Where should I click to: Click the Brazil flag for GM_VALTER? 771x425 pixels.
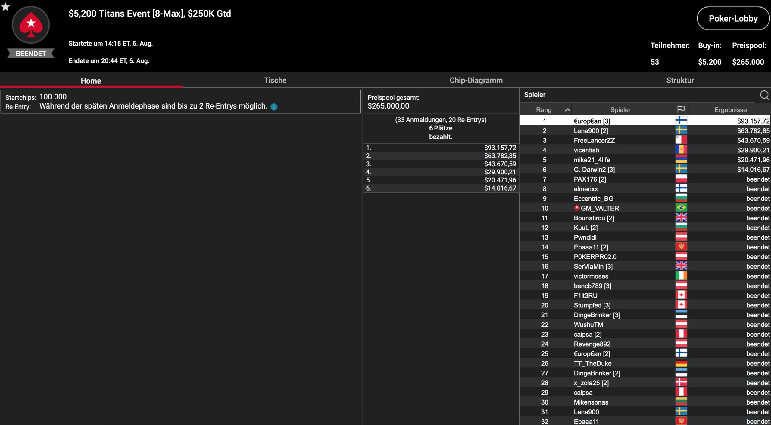tap(681, 208)
